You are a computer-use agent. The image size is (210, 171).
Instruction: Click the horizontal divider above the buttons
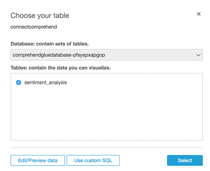coord(107,148)
